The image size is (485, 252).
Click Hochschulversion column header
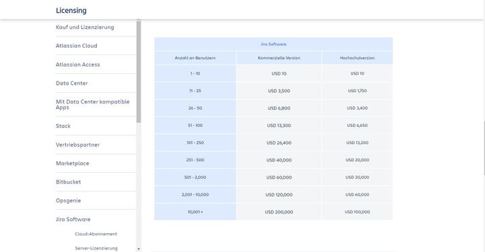click(x=357, y=58)
